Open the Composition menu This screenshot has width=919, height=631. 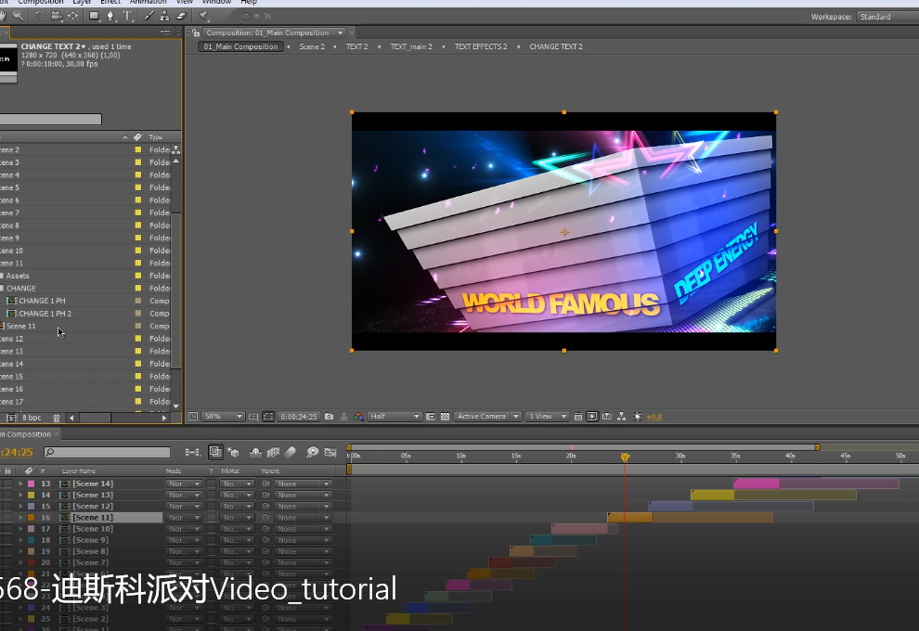click(x=41, y=3)
